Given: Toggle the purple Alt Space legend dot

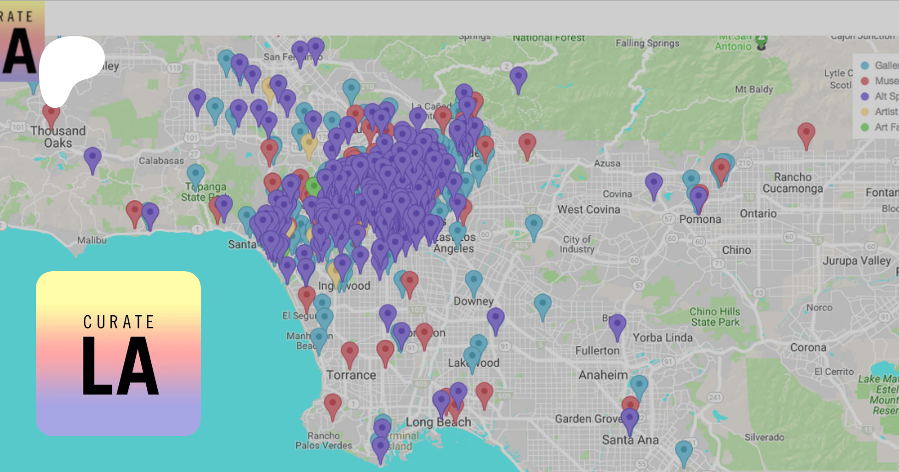Looking at the screenshot, I should point(865,96).
